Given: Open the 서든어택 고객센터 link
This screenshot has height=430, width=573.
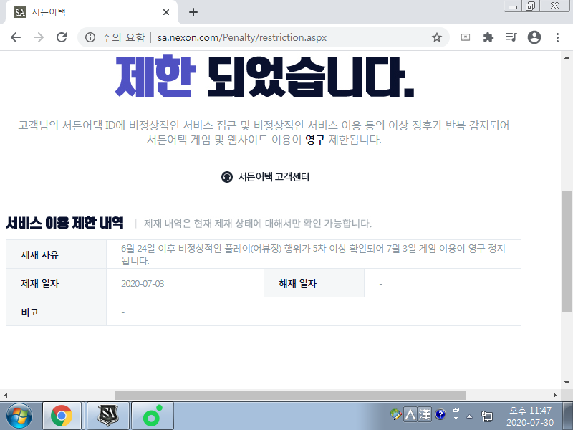Looking at the screenshot, I should [273, 177].
